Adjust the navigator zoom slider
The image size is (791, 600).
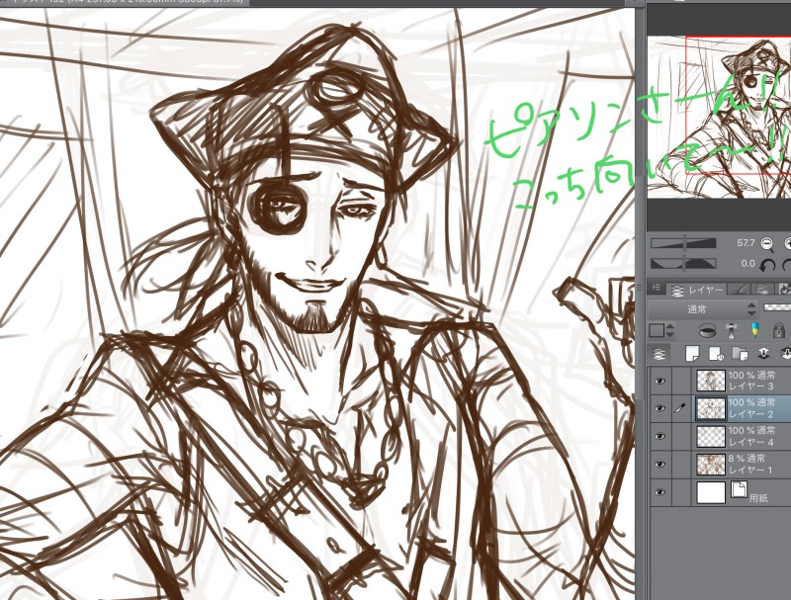click(x=683, y=243)
